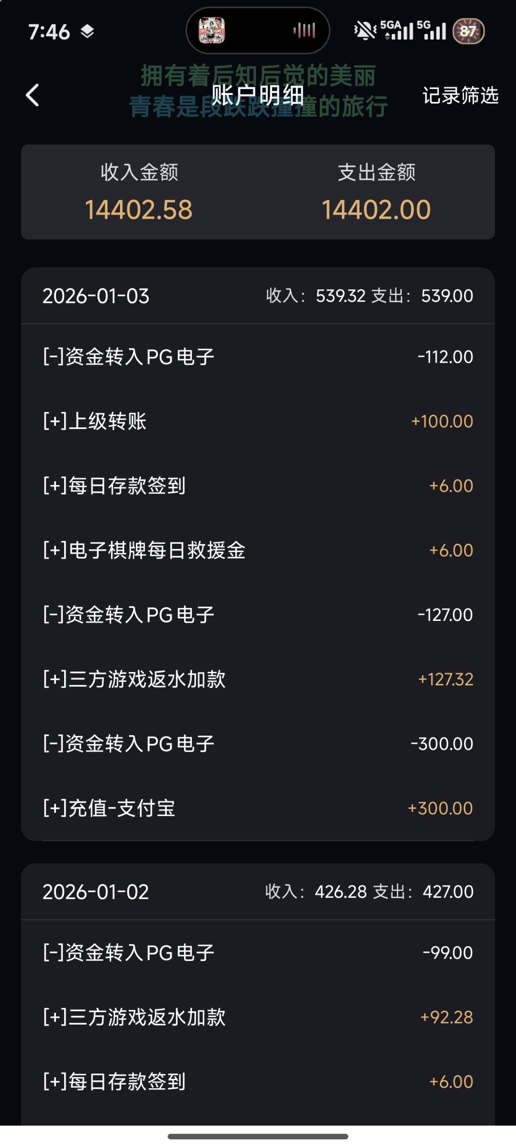The image size is (516, 1148).
Task: Open the 上级转账 +100.00 record
Action: 258,421
